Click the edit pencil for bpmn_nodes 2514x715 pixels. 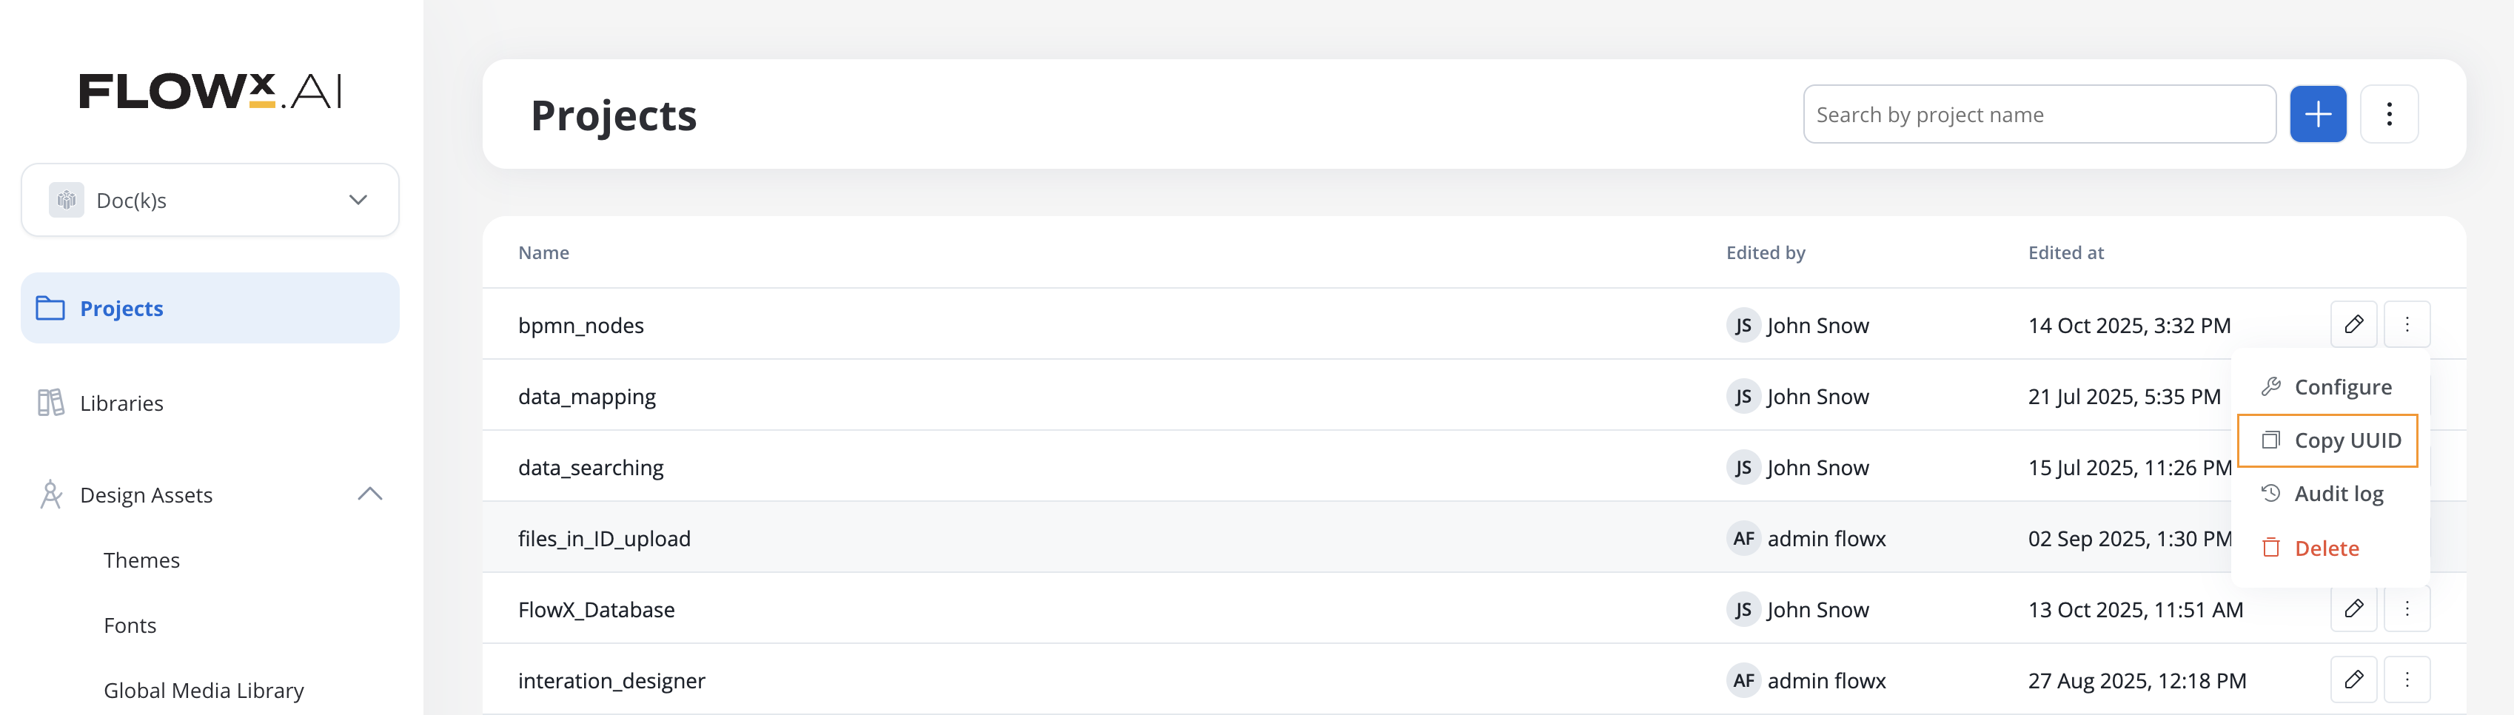[x=2353, y=324]
